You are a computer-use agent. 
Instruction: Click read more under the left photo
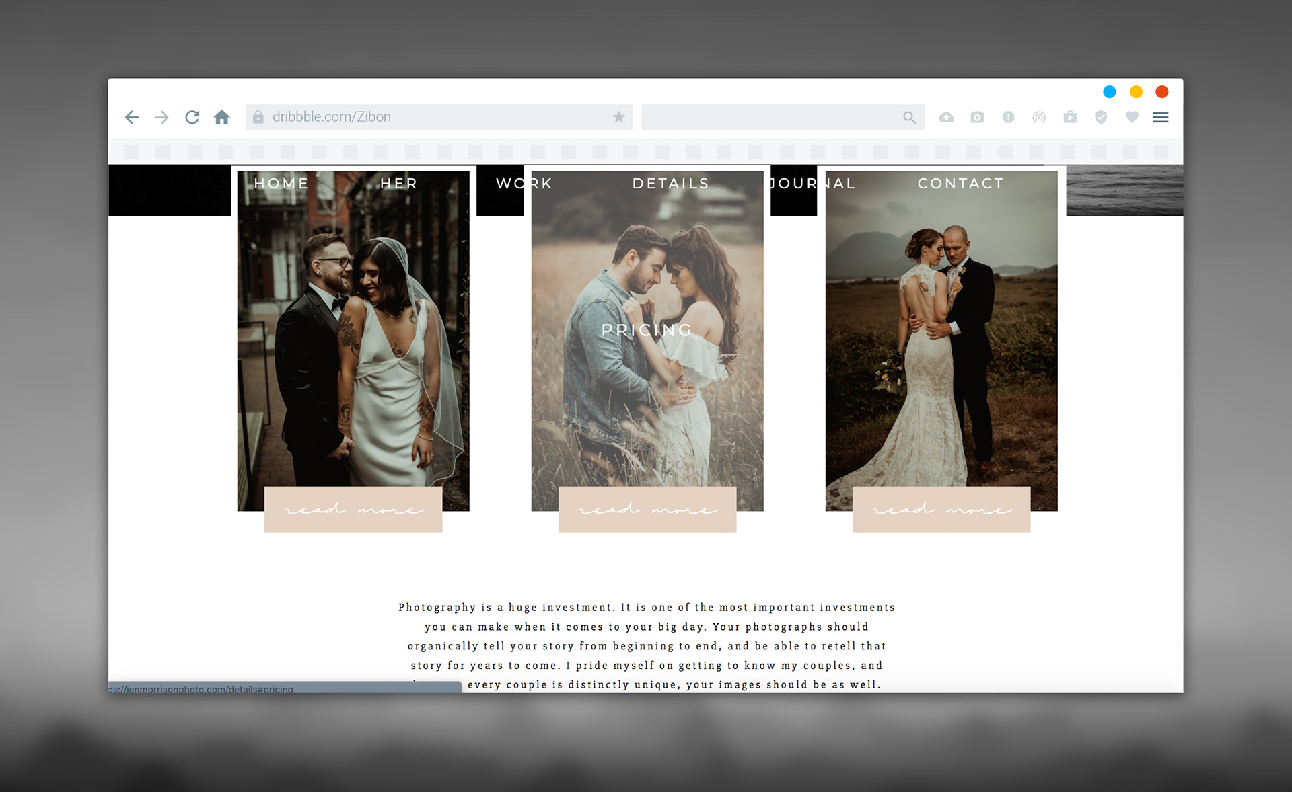353,510
